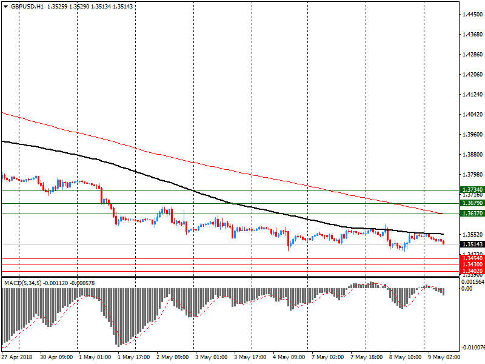The image size is (485, 364).
Task: Click the chart dropdown triangle beside GBPUSD,H1
Action: pyautogui.click(x=5, y=7)
